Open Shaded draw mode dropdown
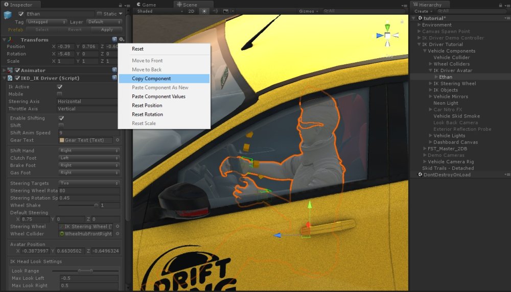511x292 pixels. pos(160,11)
